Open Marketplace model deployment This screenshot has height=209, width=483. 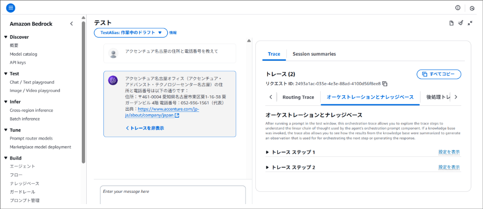40,147
